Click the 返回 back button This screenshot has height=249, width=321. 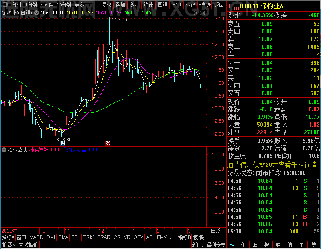(219, 5)
